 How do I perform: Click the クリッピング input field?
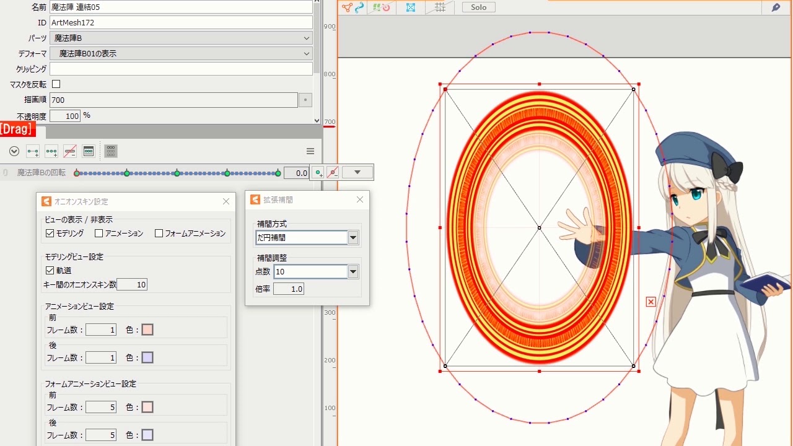click(181, 69)
